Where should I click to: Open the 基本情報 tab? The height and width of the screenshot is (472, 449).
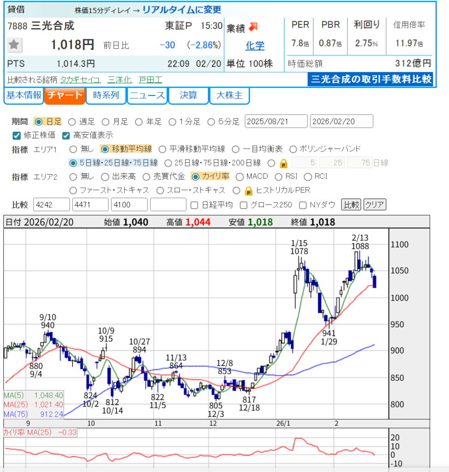24,95
